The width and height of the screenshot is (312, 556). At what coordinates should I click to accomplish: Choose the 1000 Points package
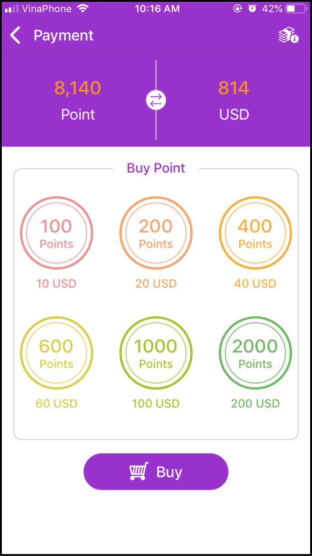[x=156, y=353]
